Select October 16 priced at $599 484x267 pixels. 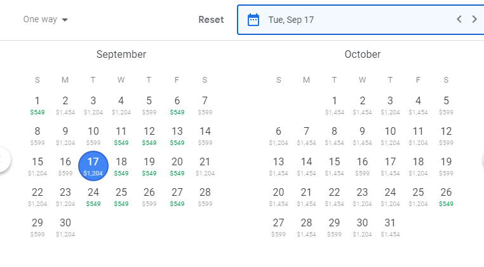(x=362, y=165)
